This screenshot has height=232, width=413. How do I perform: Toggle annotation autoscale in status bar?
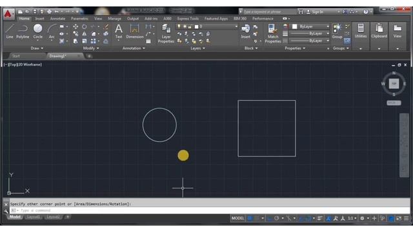(336, 218)
